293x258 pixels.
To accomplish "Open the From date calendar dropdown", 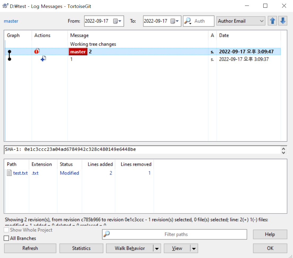I will pyautogui.click(x=118, y=21).
